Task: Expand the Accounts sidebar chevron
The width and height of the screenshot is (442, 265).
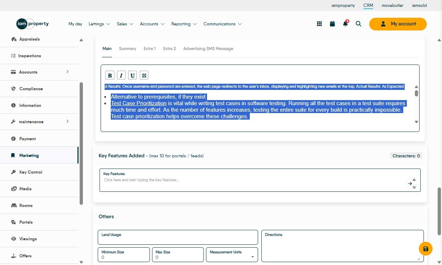Action: tap(67, 72)
